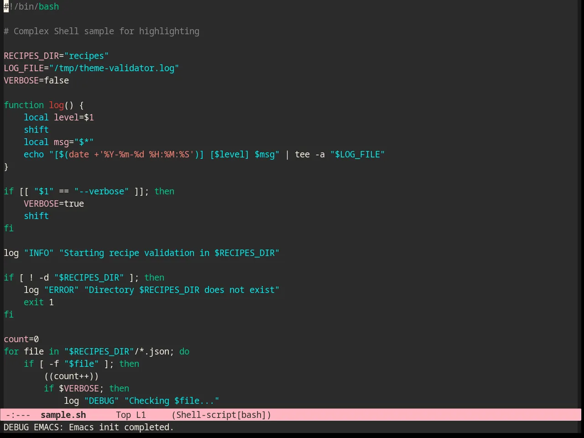Click the '-d "$RECIPES_DIR"' test line
Image resolution: width=584 pixels, height=438 pixels.
click(x=82, y=277)
